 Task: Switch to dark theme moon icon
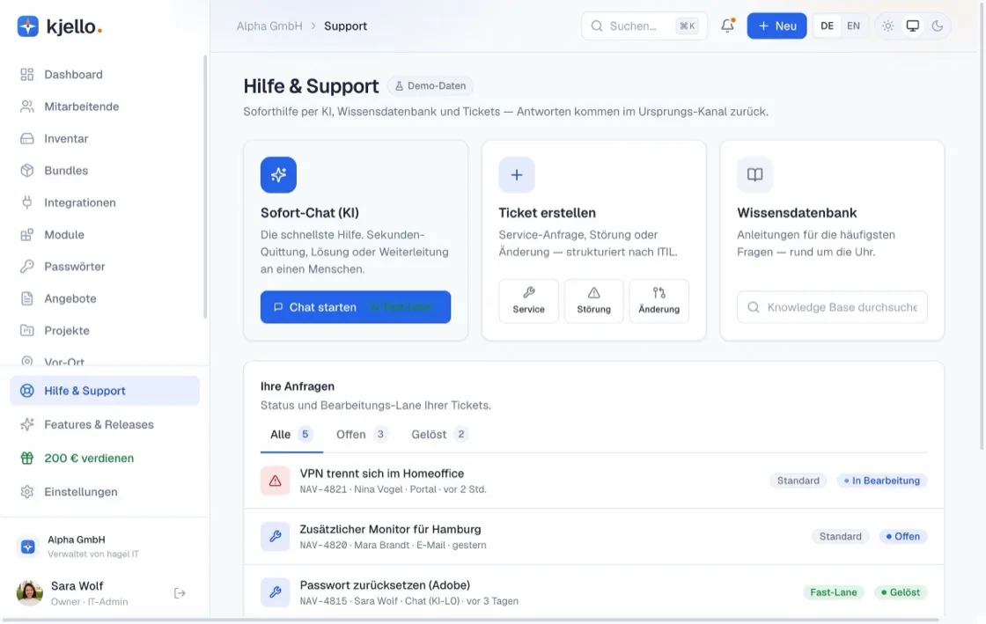click(938, 26)
